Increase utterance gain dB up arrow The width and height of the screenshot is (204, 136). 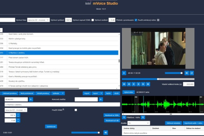(x=18, y=119)
